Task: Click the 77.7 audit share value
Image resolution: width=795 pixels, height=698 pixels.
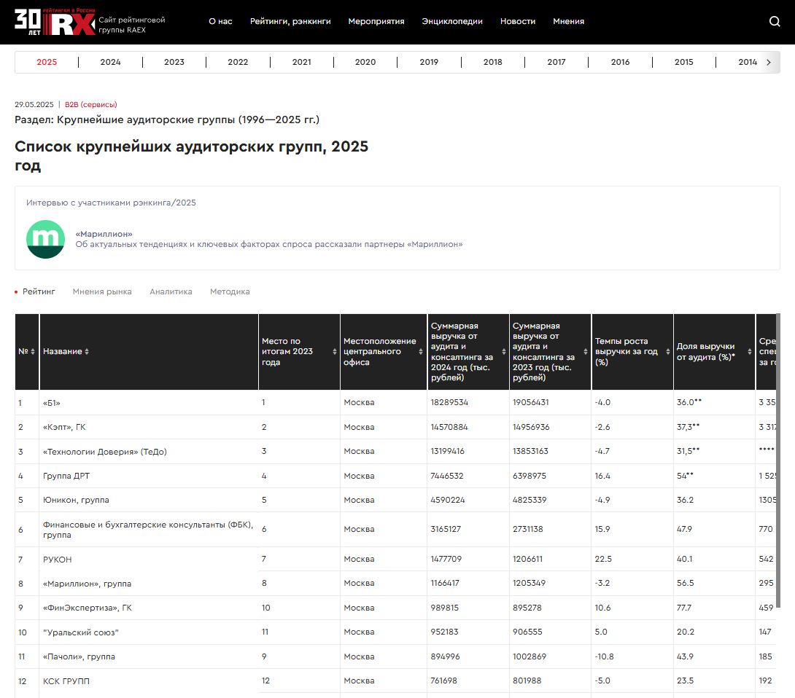Action: click(684, 608)
